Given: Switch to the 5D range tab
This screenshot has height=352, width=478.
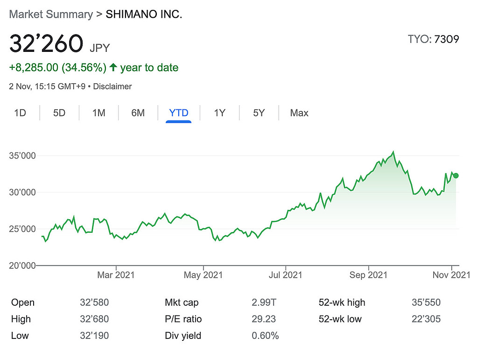Looking at the screenshot, I should [59, 113].
